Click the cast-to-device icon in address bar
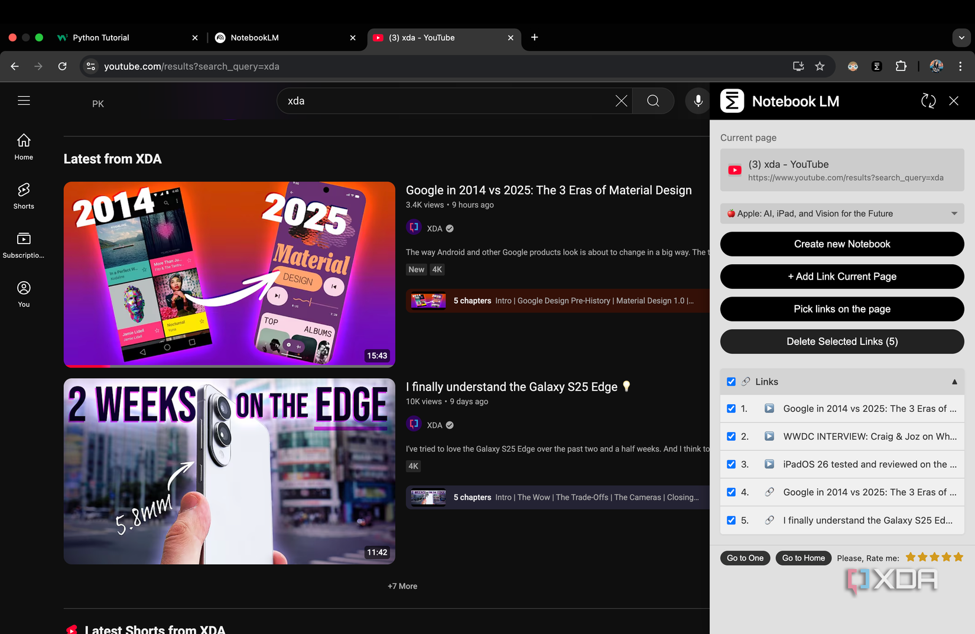The width and height of the screenshot is (975, 634). point(798,66)
